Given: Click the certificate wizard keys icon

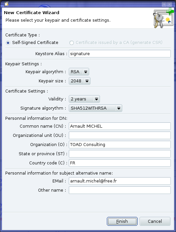Looking at the screenshot, I should 163,18.
